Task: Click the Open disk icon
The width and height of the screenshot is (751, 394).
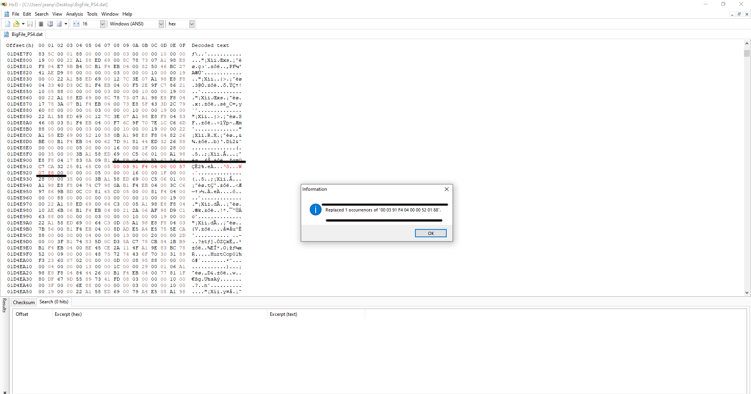Action: tap(50, 24)
